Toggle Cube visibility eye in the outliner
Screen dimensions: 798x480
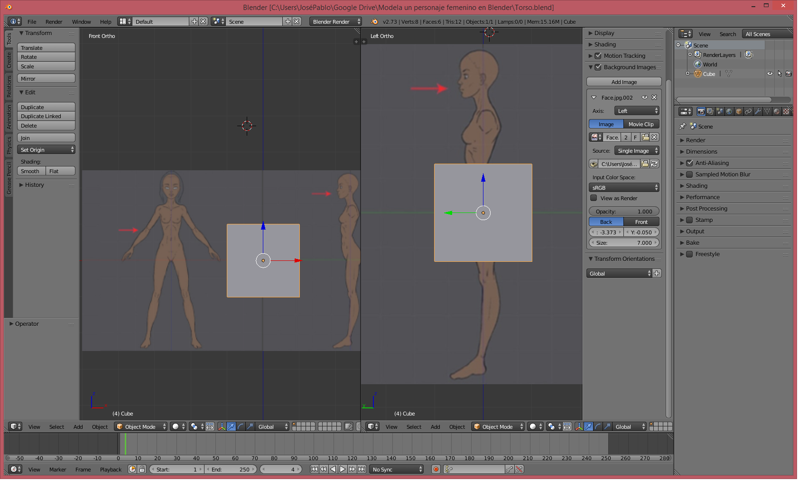click(770, 74)
